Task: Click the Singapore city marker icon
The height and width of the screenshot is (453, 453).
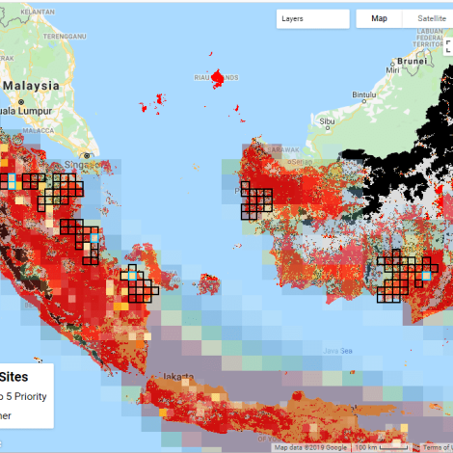Action: [x=87, y=156]
